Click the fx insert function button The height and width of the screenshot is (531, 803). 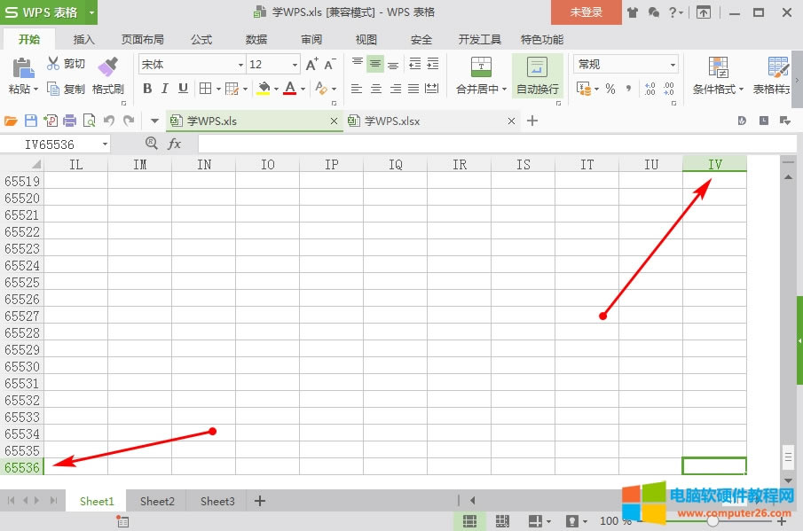175,143
